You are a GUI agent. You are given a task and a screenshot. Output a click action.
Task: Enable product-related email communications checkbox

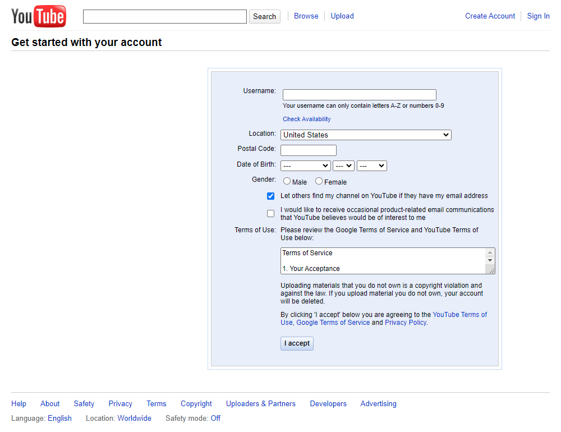[270, 213]
